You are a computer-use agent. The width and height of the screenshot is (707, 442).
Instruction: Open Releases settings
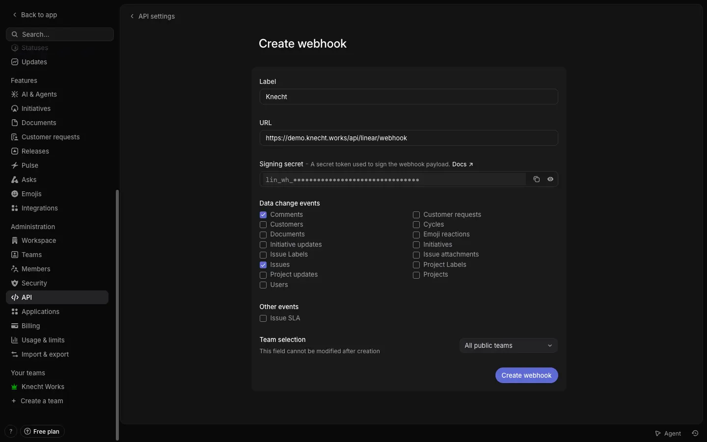[57, 151]
